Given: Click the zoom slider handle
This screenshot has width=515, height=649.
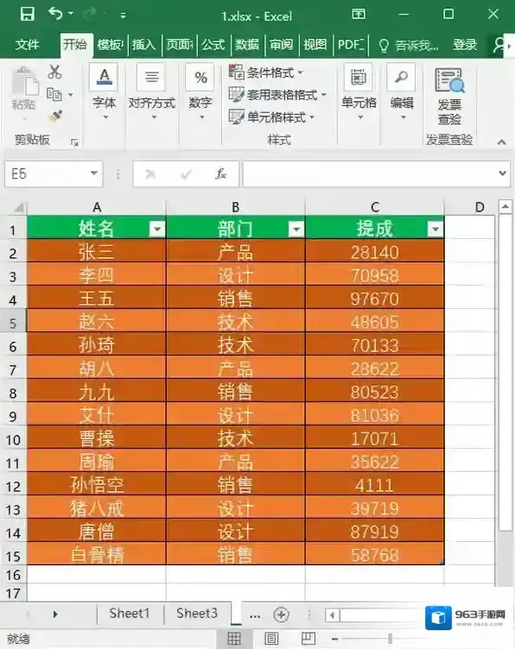Looking at the screenshot, I should click(390, 639).
